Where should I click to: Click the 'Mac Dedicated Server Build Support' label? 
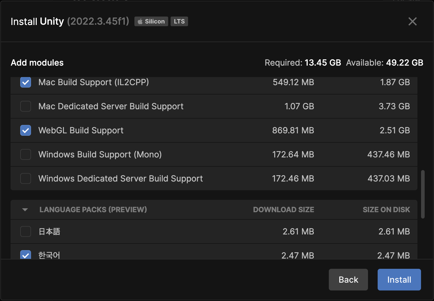tap(111, 106)
